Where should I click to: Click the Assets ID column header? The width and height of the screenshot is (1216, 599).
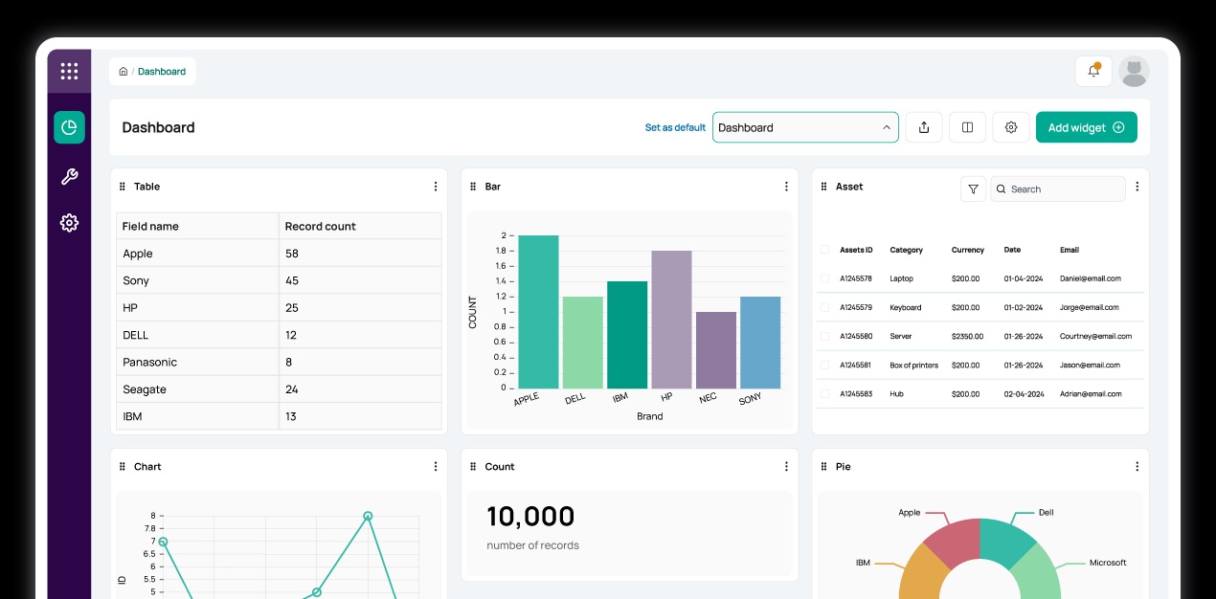[856, 250]
